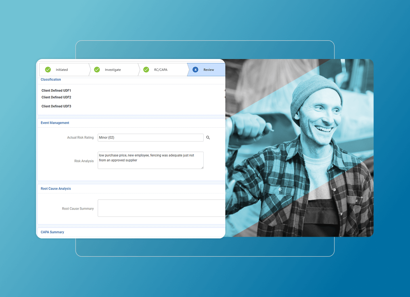Click the Client Defined UDF1 field label
410x297 pixels.
56,90
